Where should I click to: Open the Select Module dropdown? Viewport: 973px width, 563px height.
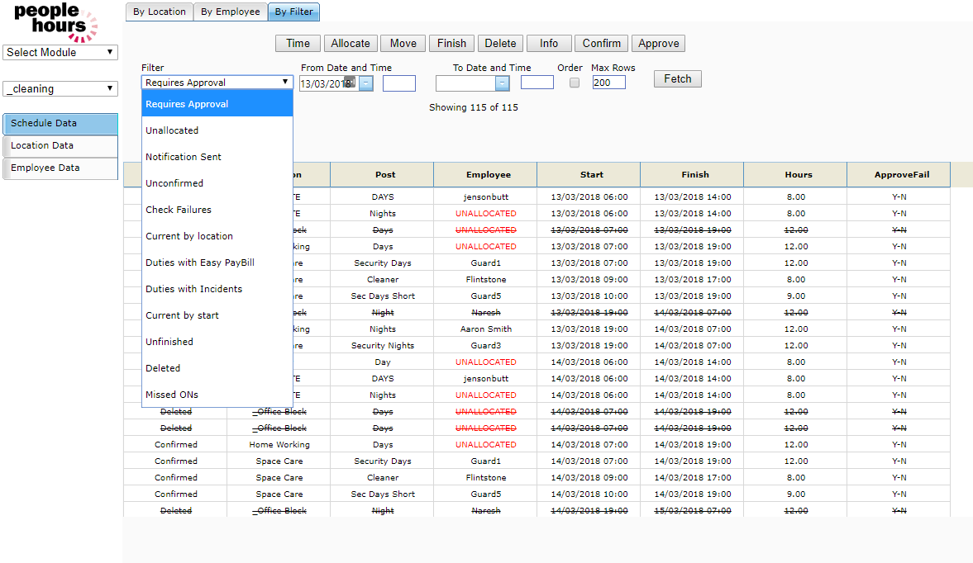click(x=60, y=52)
